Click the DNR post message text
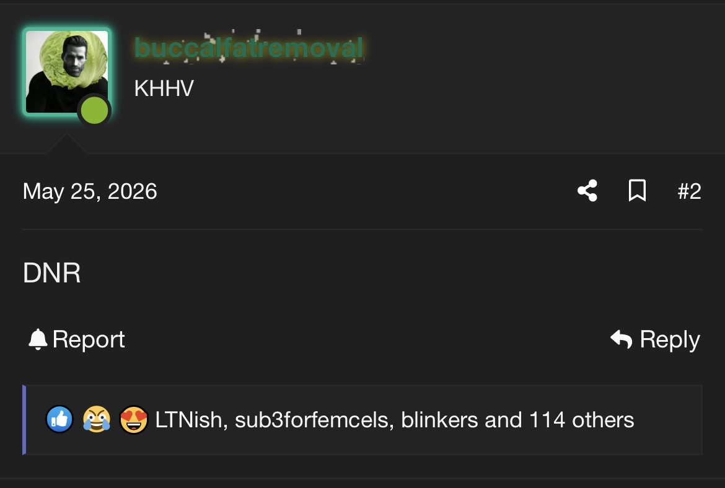The height and width of the screenshot is (488, 725). [x=52, y=272]
